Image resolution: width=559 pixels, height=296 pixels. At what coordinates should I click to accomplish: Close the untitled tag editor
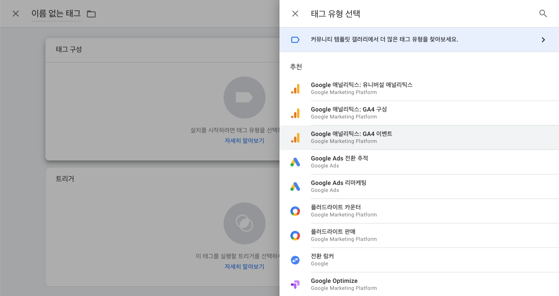pyautogui.click(x=16, y=14)
